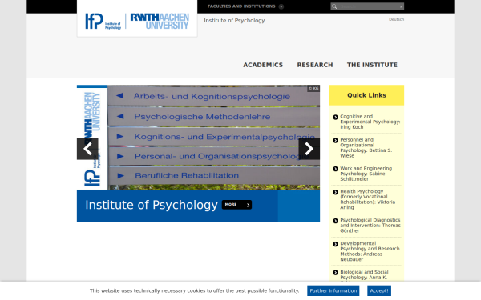Click arrow bullet beside Personnel and Organizational Psychology
This screenshot has height=300, width=481.
335,140
